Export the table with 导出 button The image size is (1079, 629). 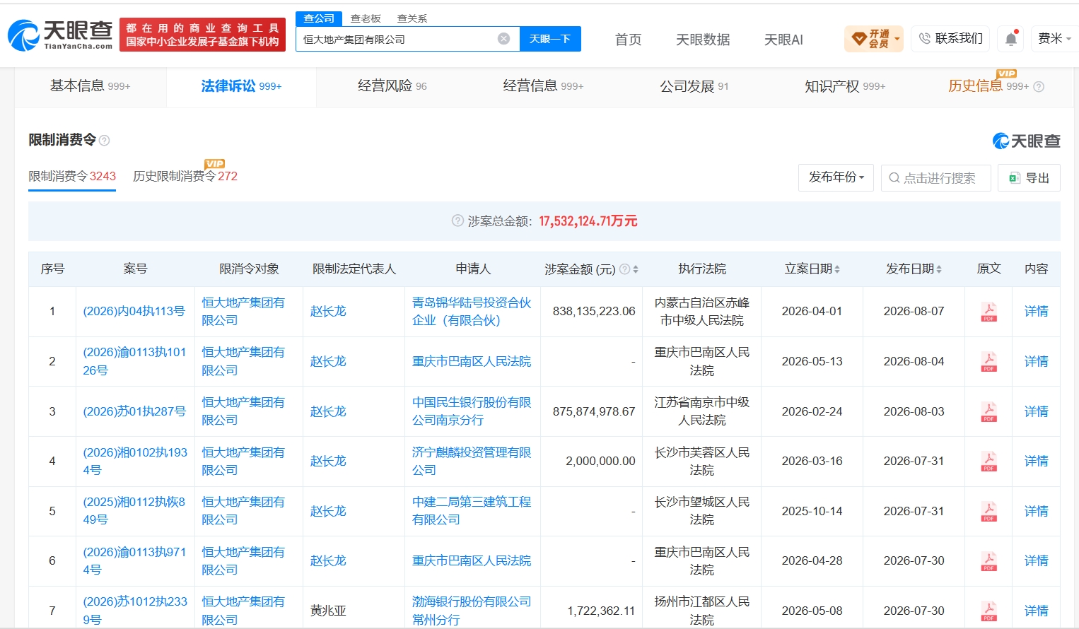[1029, 177]
